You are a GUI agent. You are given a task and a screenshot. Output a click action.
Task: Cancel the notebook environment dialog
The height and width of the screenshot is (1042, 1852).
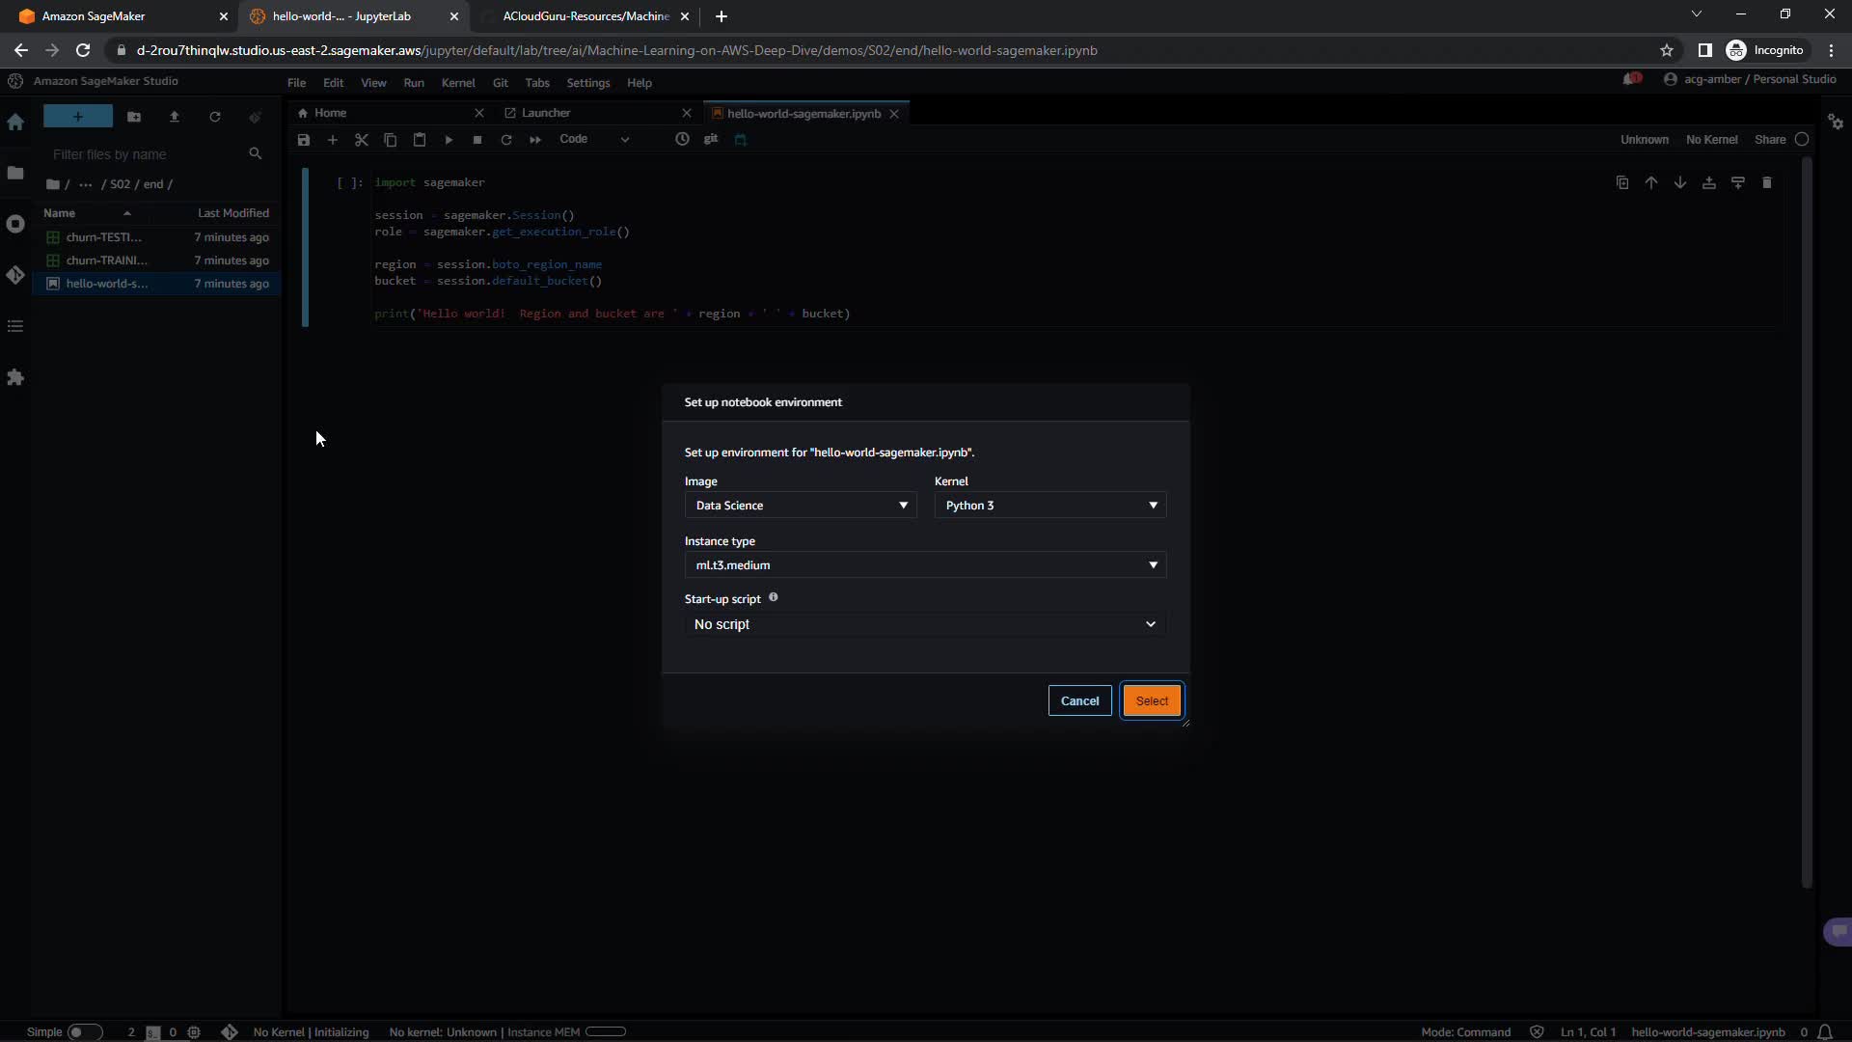click(x=1079, y=701)
